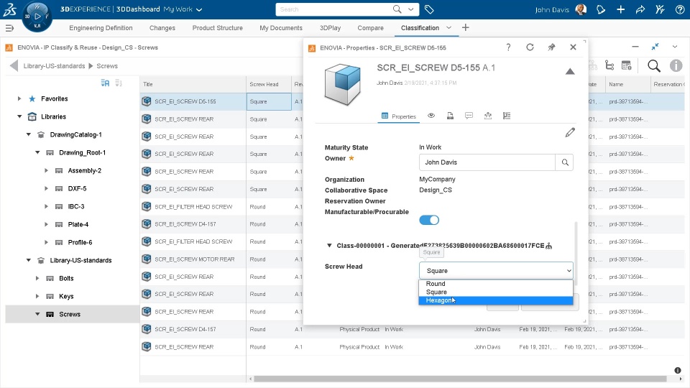690x388 pixels.
Task: Open the information panel icon
Action: pyautogui.click(x=676, y=65)
